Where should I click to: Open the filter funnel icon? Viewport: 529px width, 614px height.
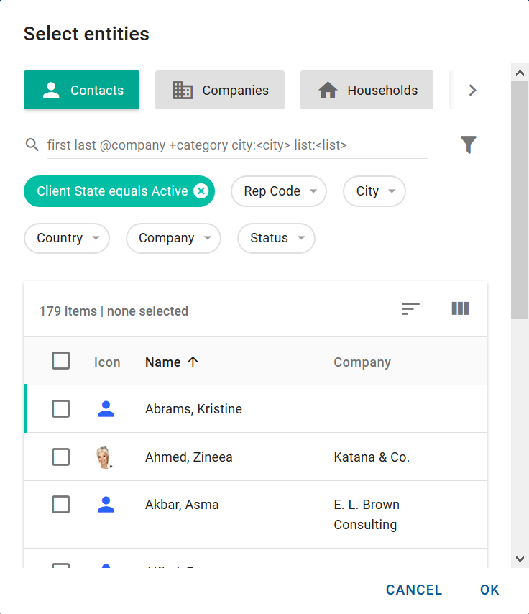[x=469, y=145]
